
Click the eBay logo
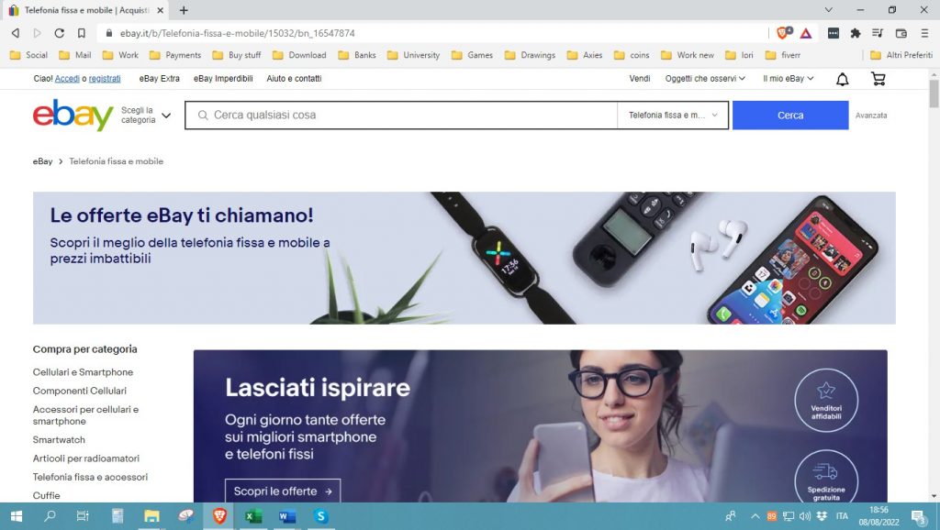point(73,116)
